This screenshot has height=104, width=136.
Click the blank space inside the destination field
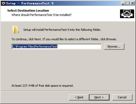(x=79, y=46)
